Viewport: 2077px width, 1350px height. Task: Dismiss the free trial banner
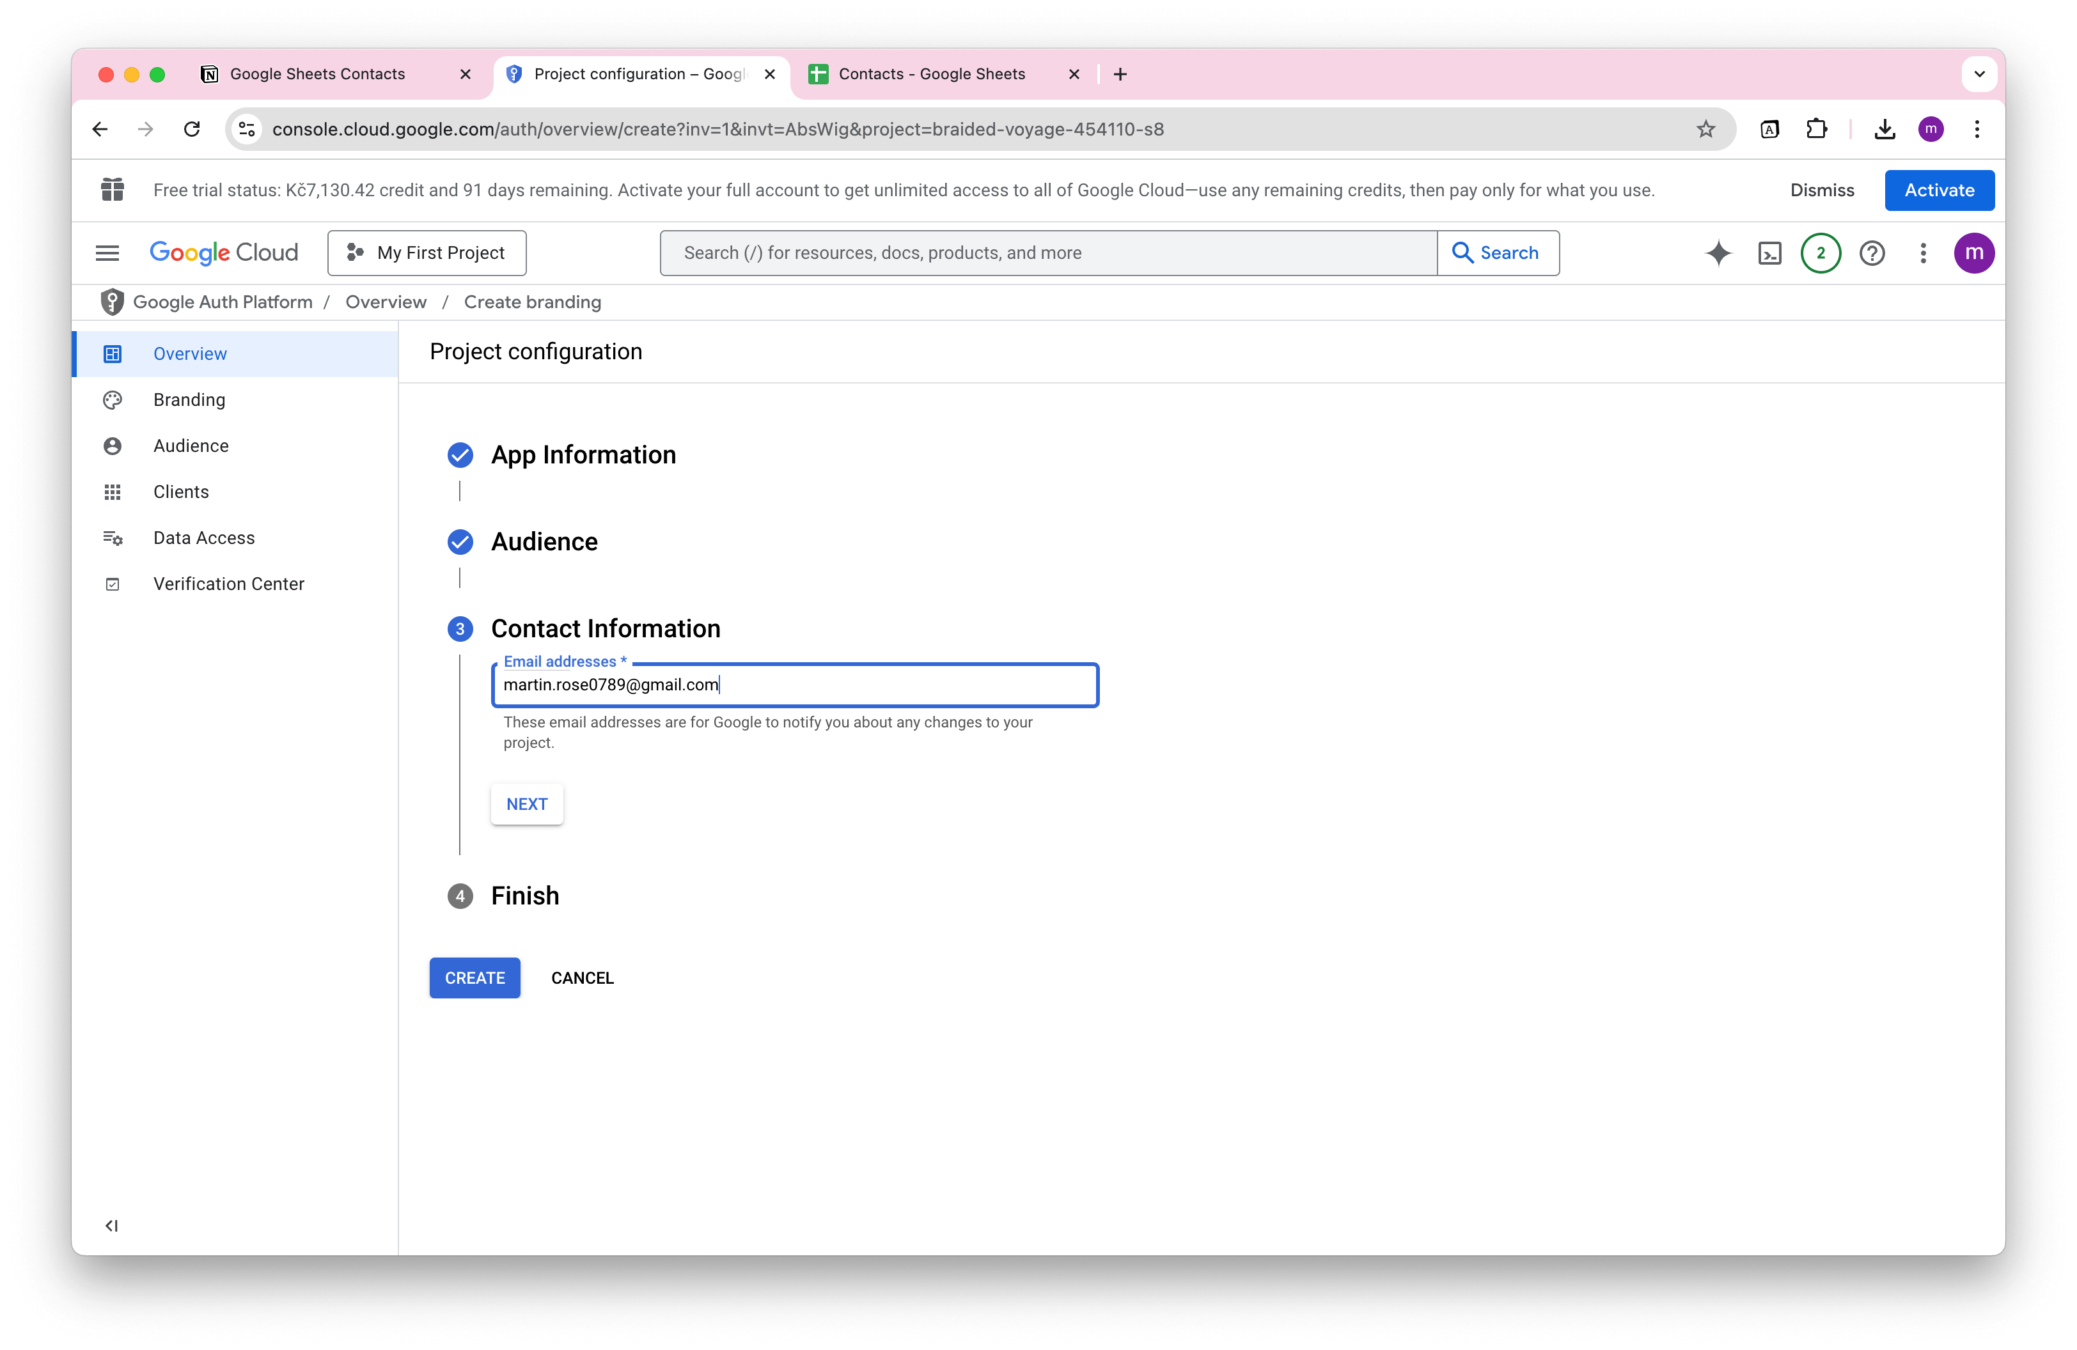[x=1822, y=190]
